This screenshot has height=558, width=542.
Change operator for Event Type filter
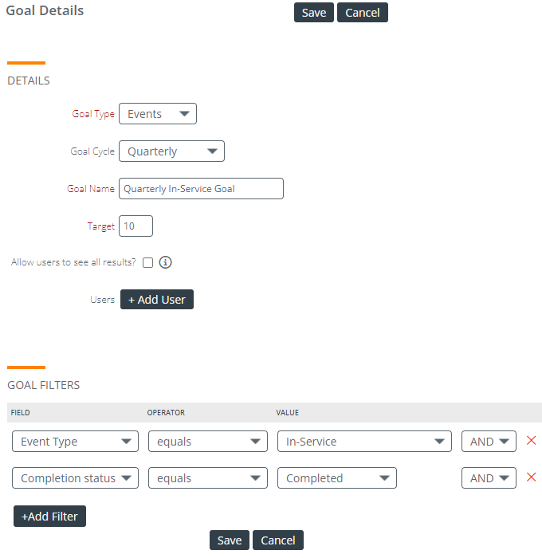coord(208,442)
